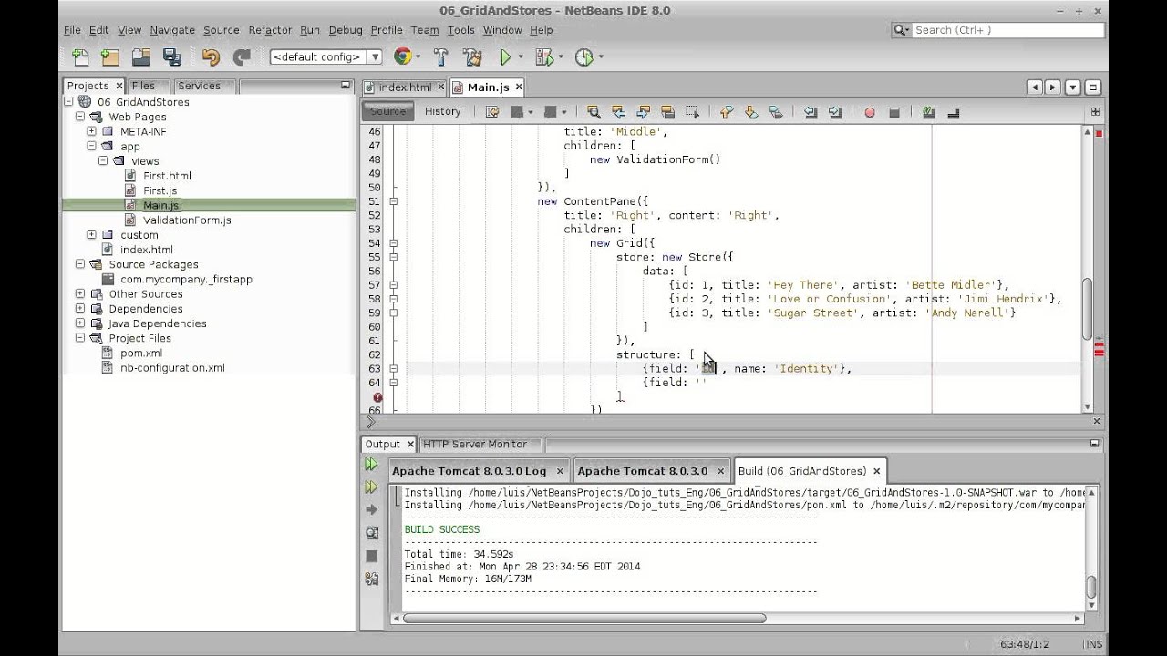The width and height of the screenshot is (1167, 656).
Task: Toggle the Source editor view button
Action: (387, 111)
